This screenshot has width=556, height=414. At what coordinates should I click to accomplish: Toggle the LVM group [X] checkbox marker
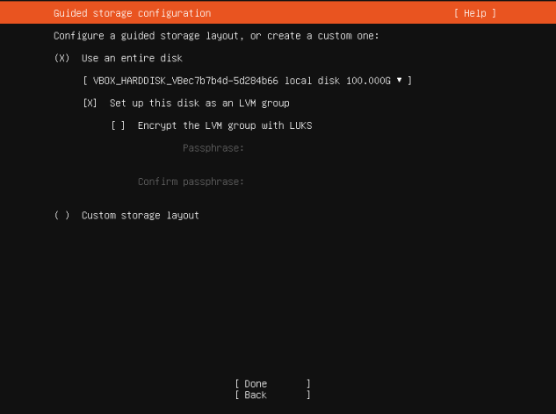click(90, 103)
